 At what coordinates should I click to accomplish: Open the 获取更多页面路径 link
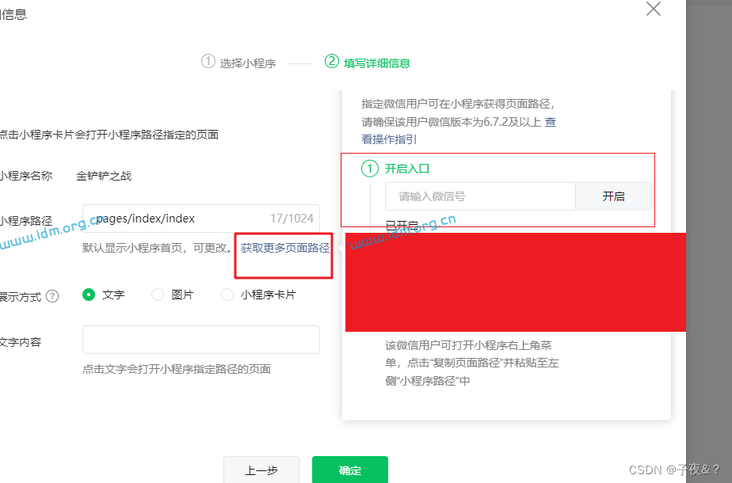click(285, 248)
